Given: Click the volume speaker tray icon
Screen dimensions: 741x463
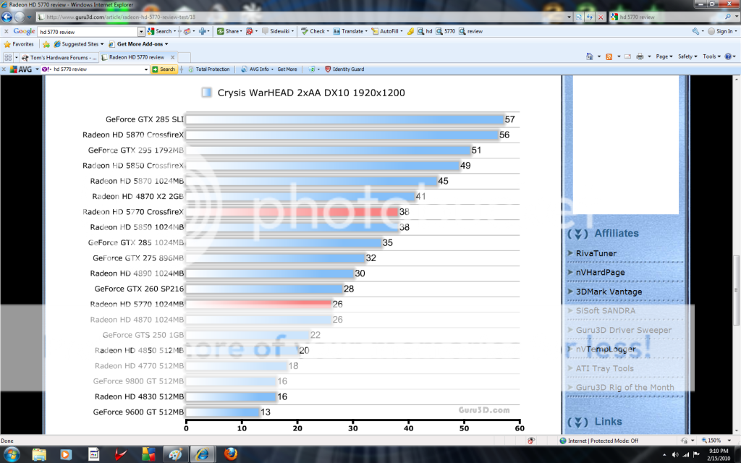Looking at the screenshot, I should pos(674,454).
